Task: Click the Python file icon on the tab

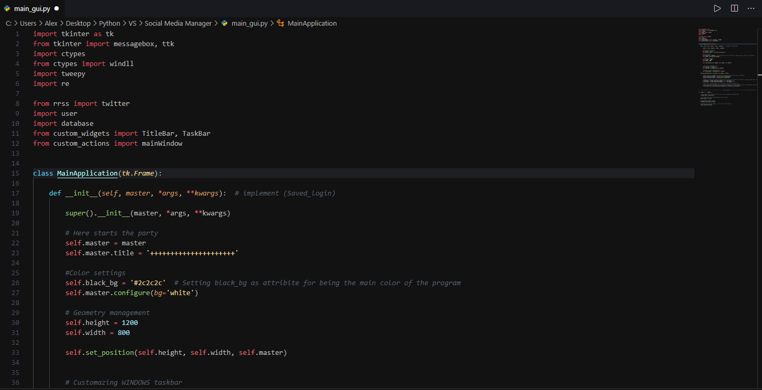Action: 7,9
